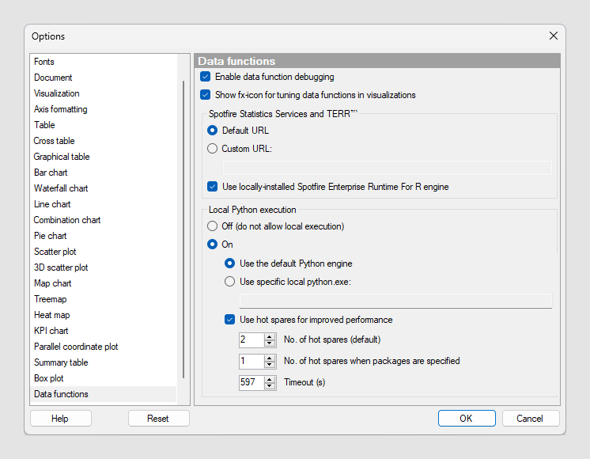Image resolution: width=590 pixels, height=459 pixels.
Task: Click the Reset button
Action: point(158,419)
